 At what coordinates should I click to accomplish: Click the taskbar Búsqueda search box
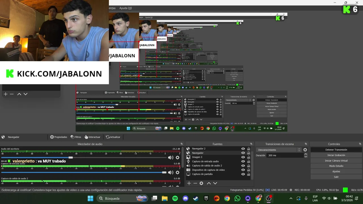pyautogui.click(x=122, y=198)
